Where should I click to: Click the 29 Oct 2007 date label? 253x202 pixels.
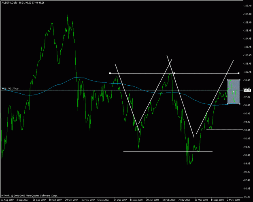(x=72, y=200)
